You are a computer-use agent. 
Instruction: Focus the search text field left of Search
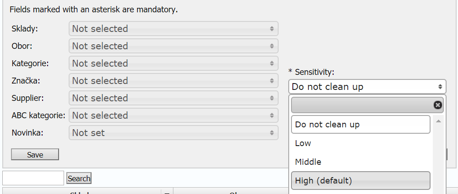33,178
